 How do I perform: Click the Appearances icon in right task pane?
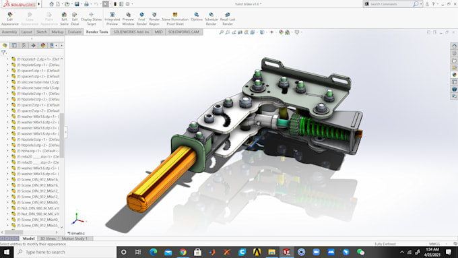pyautogui.click(x=454, y=75)
